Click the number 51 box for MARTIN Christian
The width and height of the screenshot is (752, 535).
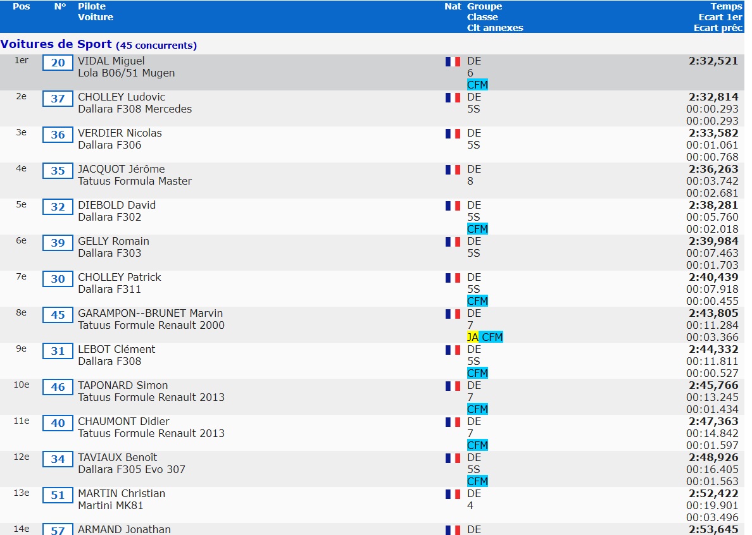pos(58,495)
